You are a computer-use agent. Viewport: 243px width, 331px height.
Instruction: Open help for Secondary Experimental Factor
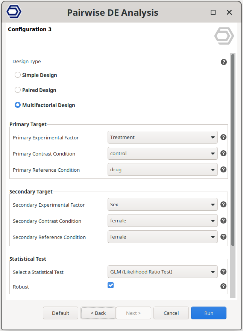(x=223, y=205)
